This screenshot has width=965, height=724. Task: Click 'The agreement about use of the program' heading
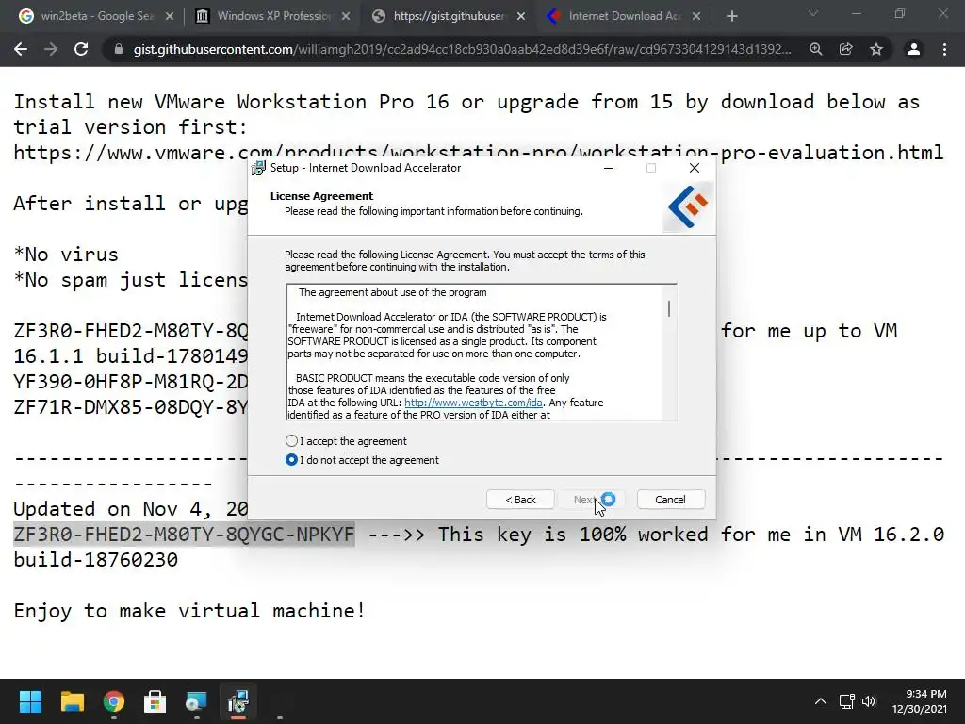click(x=393, y=292)
